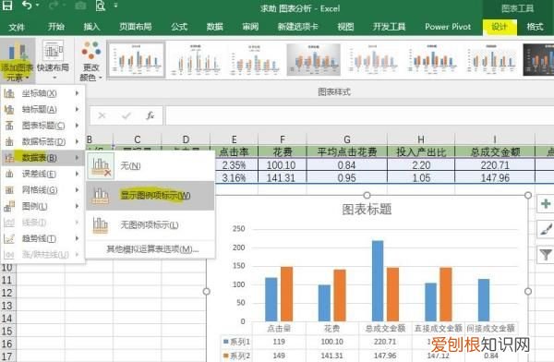Click the 添加图表元素 button
The image size is (554, 362).
(18, 60)
